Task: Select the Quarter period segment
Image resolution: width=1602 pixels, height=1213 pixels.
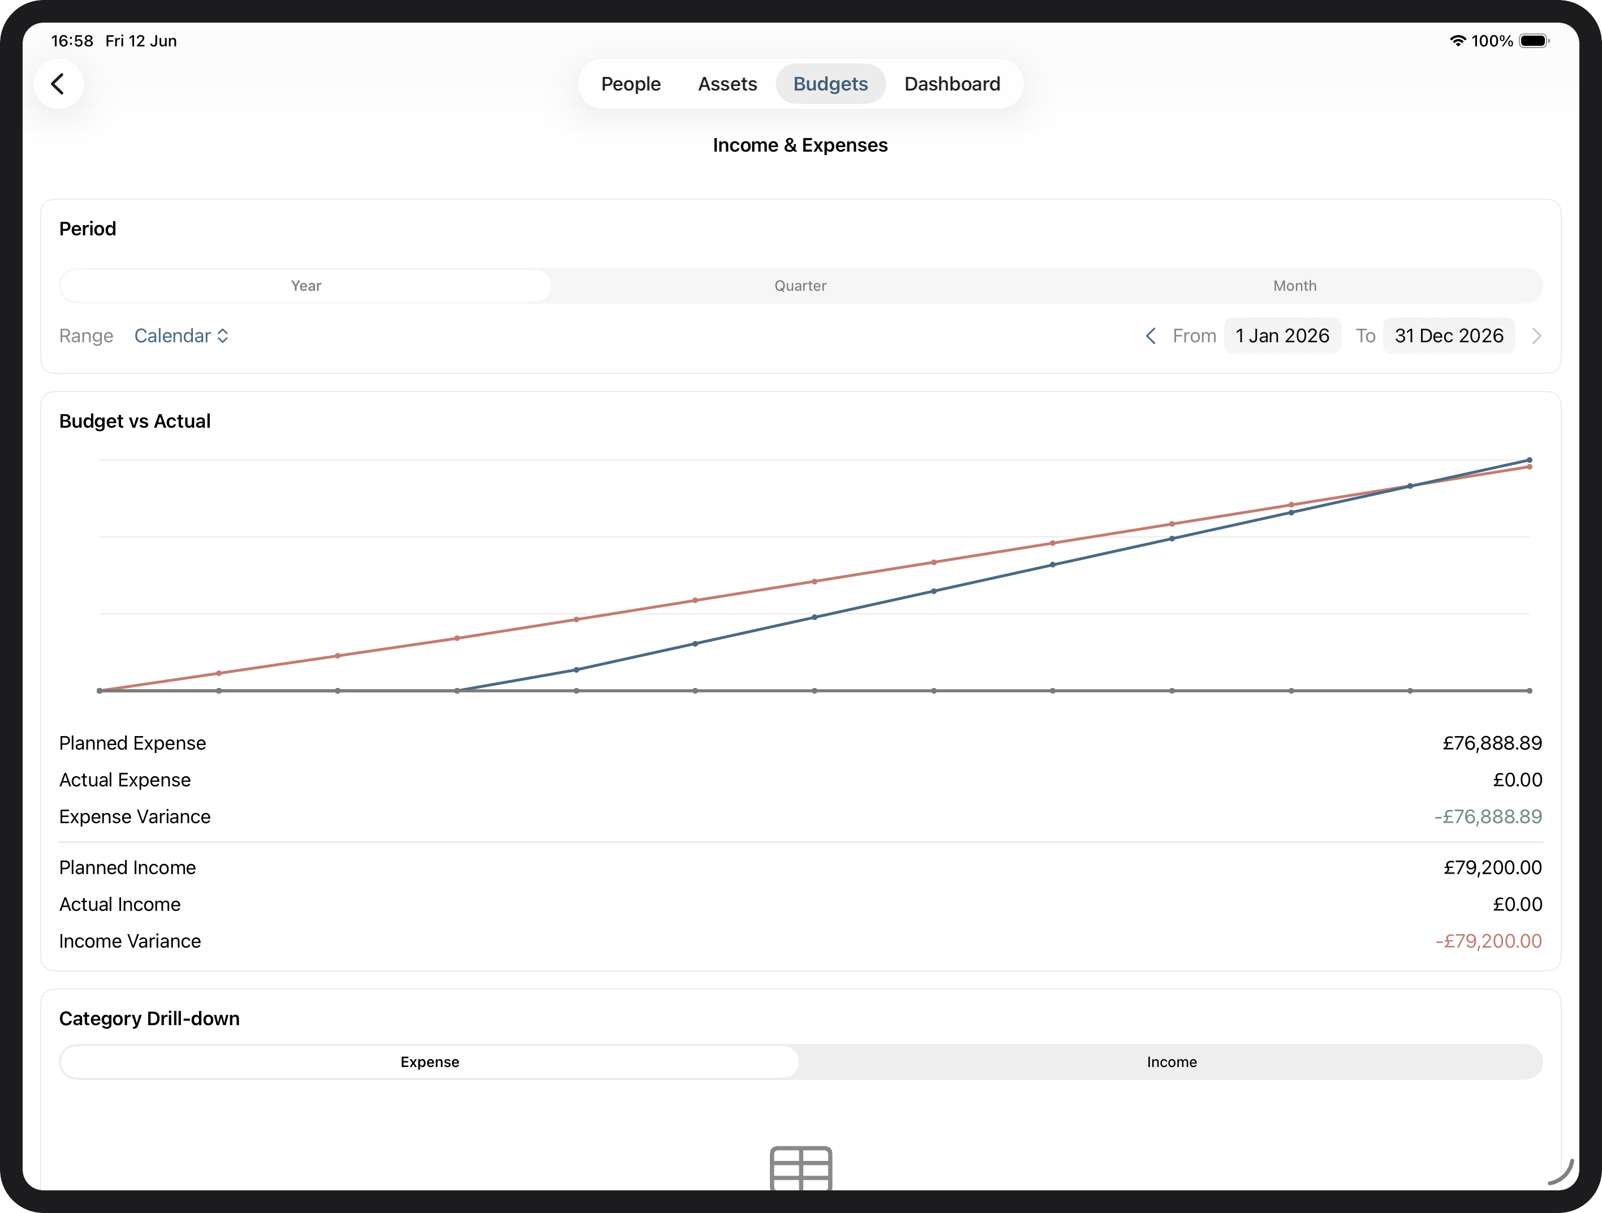Action: pos(800,286)
